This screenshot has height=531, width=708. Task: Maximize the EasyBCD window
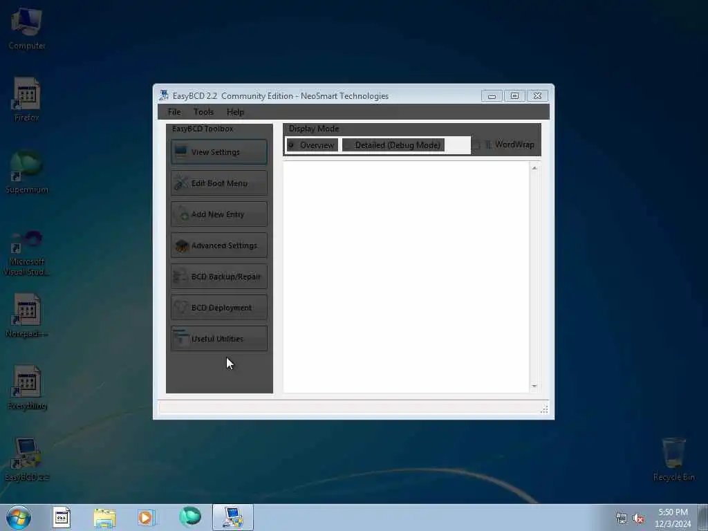pos(514,95)
